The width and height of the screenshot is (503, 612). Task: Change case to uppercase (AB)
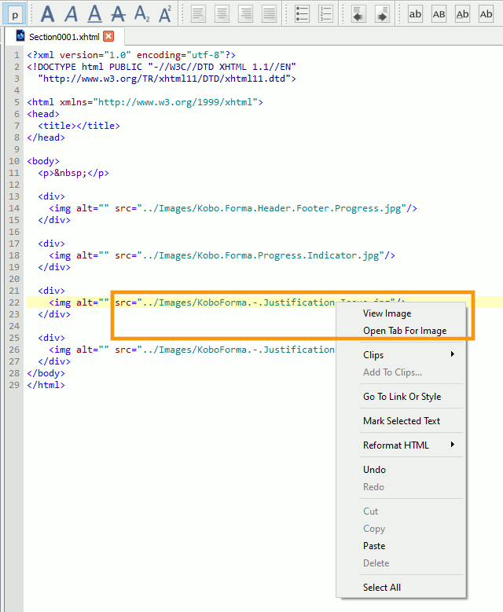coord(439,14)
